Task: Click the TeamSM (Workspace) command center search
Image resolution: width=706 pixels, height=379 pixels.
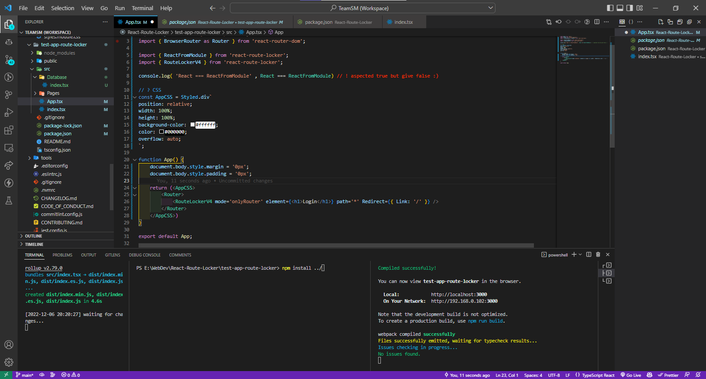Action: point(362,8)
